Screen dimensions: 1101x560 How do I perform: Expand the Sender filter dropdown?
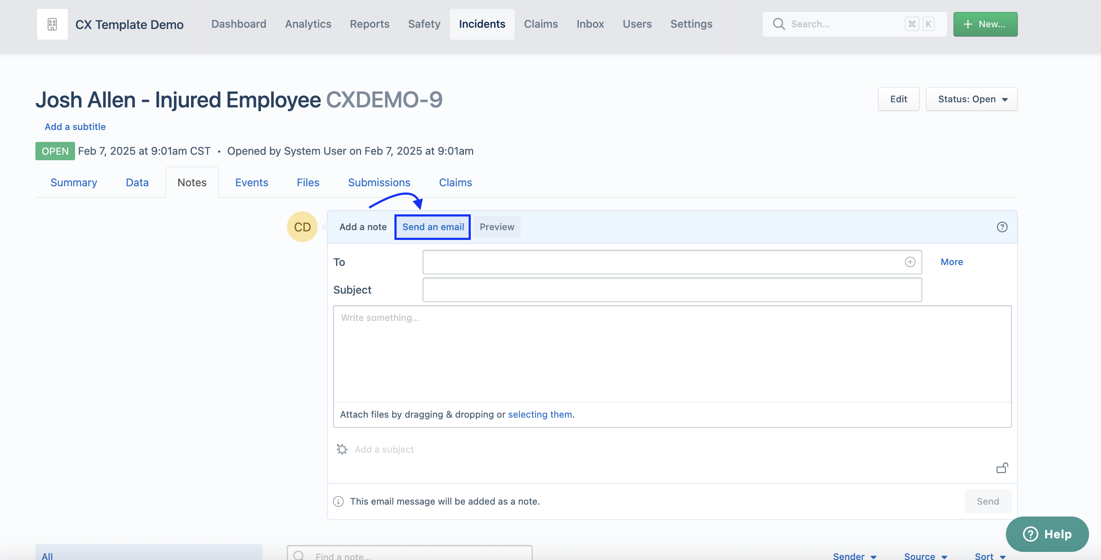tap(855, 556)
